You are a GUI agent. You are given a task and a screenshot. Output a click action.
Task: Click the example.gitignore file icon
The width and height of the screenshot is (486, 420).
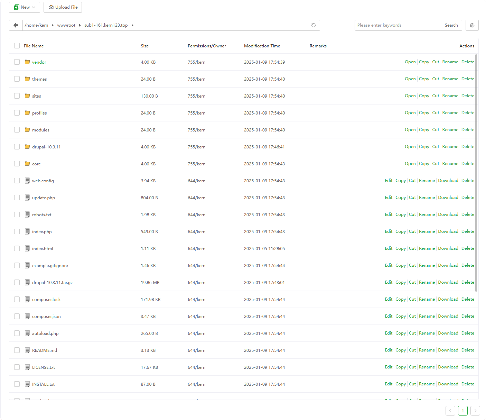(x=27, y=265)
